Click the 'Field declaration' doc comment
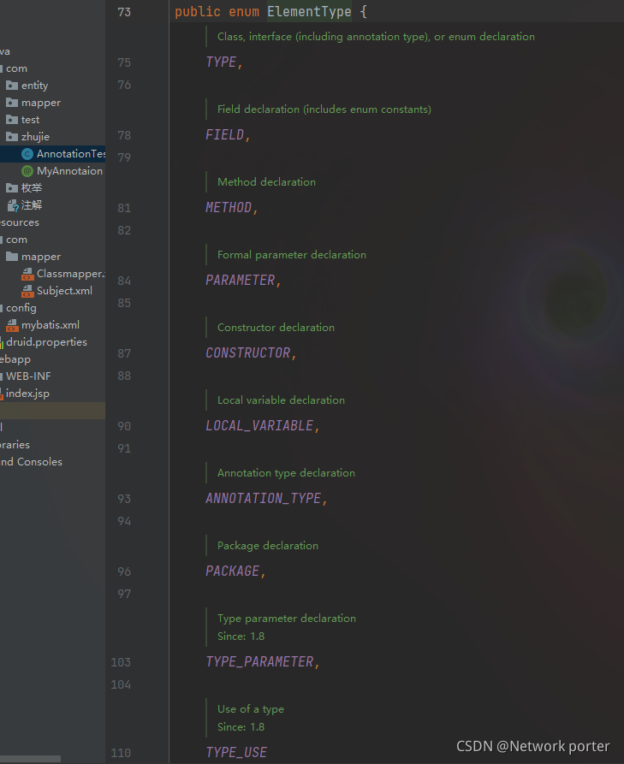The height and width of the screenshot is (764, 624). tap(324, 110)
